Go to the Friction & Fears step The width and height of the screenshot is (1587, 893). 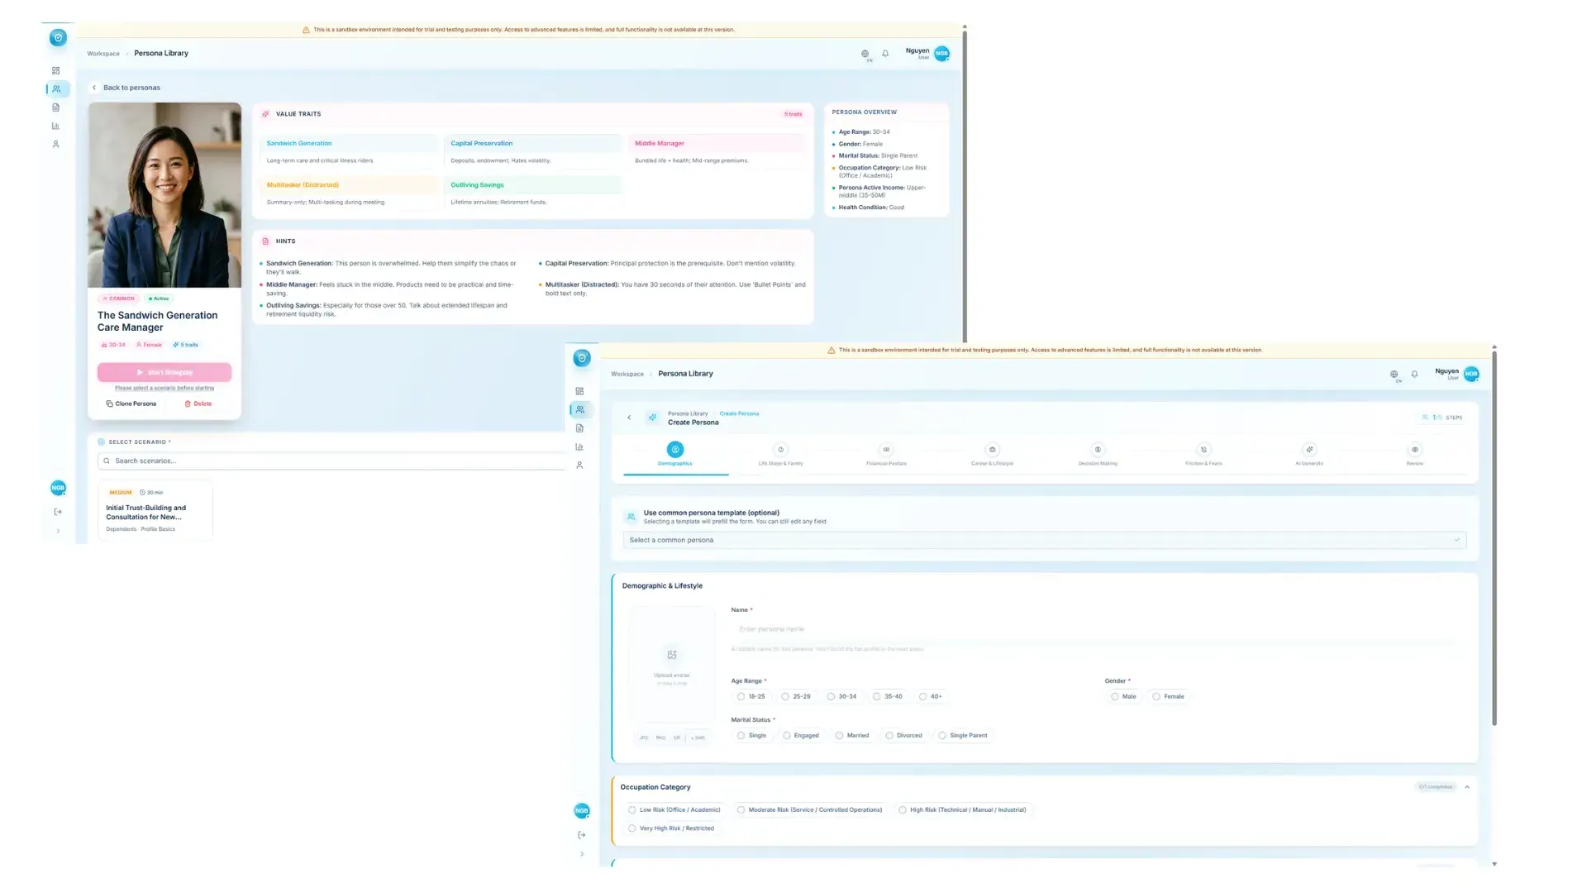point(1203,455)
